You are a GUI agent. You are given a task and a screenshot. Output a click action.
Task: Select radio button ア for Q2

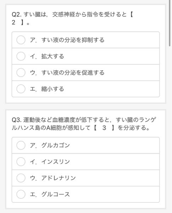click(x=21, y=40)
